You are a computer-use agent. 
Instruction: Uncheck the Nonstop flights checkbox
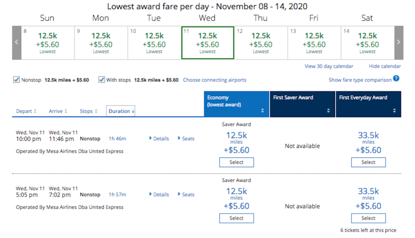coord(16,79)
